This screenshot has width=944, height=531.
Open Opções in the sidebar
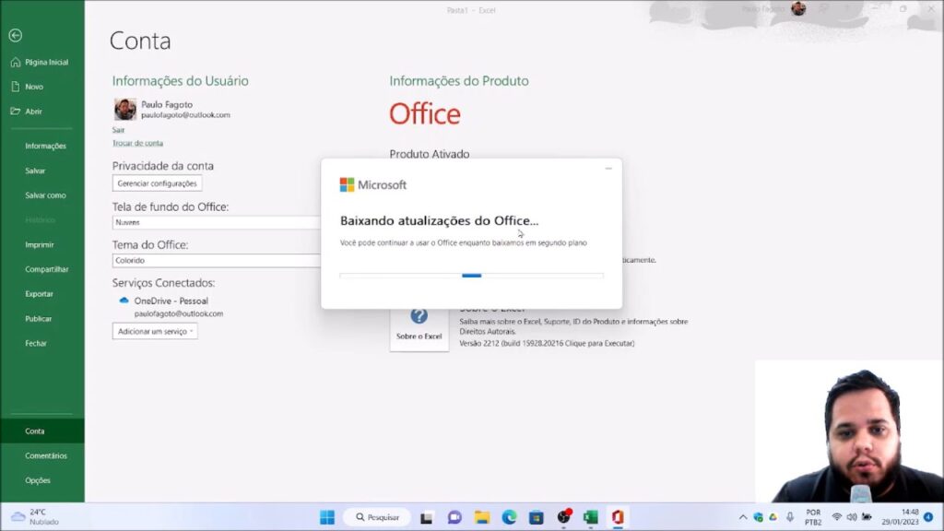(x=37, y=480)
